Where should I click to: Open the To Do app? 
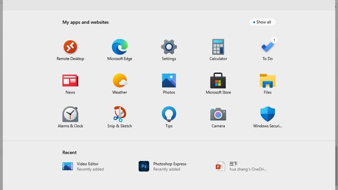click(x=268, y=50)
